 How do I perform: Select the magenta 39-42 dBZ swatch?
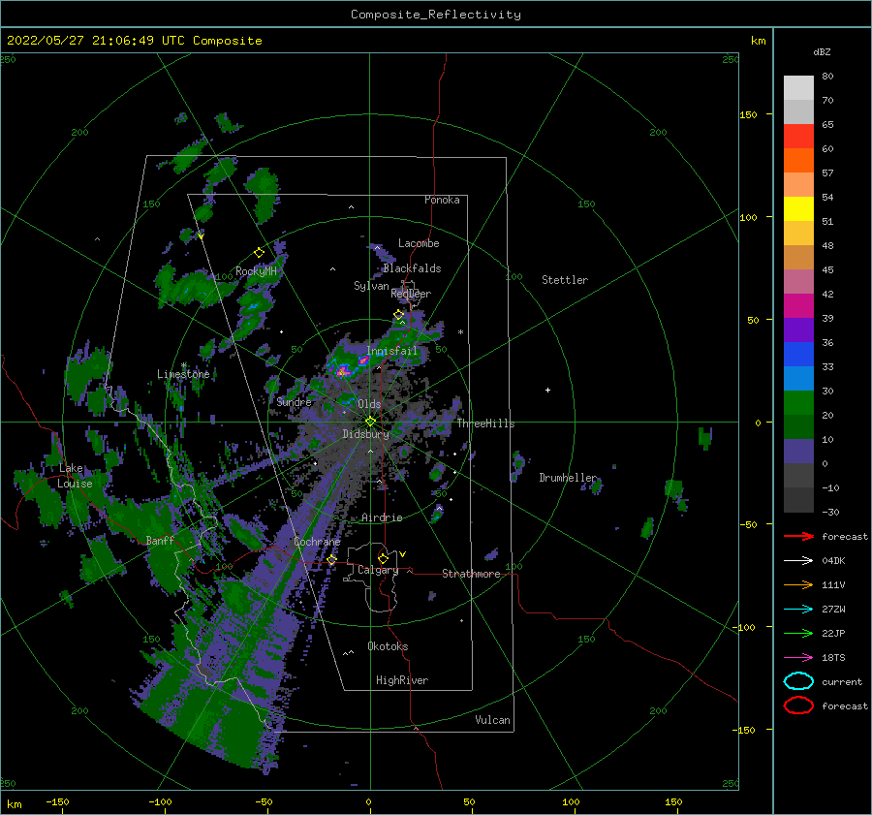click(798, 306)
